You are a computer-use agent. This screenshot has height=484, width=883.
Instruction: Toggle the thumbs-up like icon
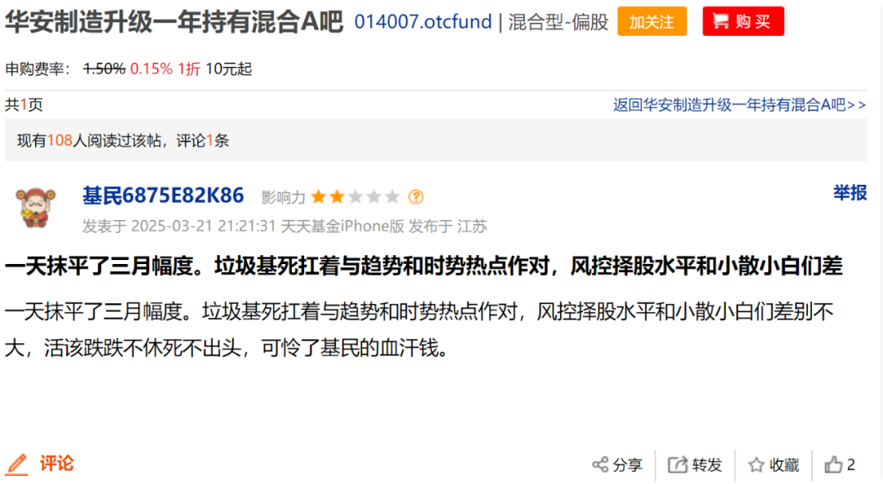(833, 465)
